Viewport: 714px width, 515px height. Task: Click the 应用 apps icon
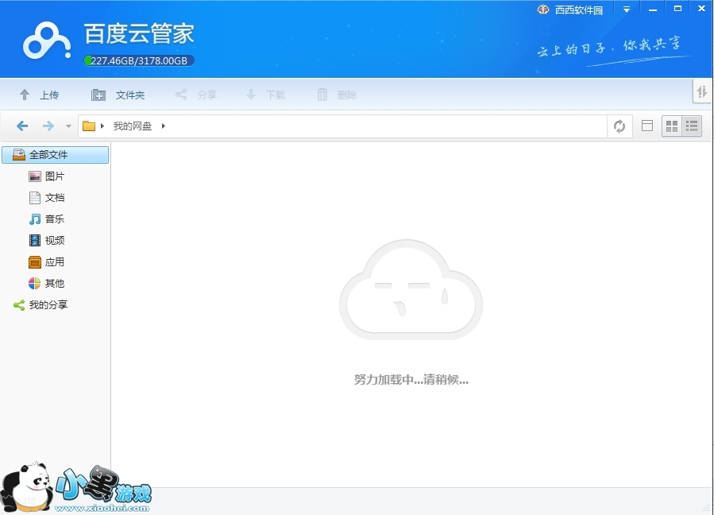point(35,262)
